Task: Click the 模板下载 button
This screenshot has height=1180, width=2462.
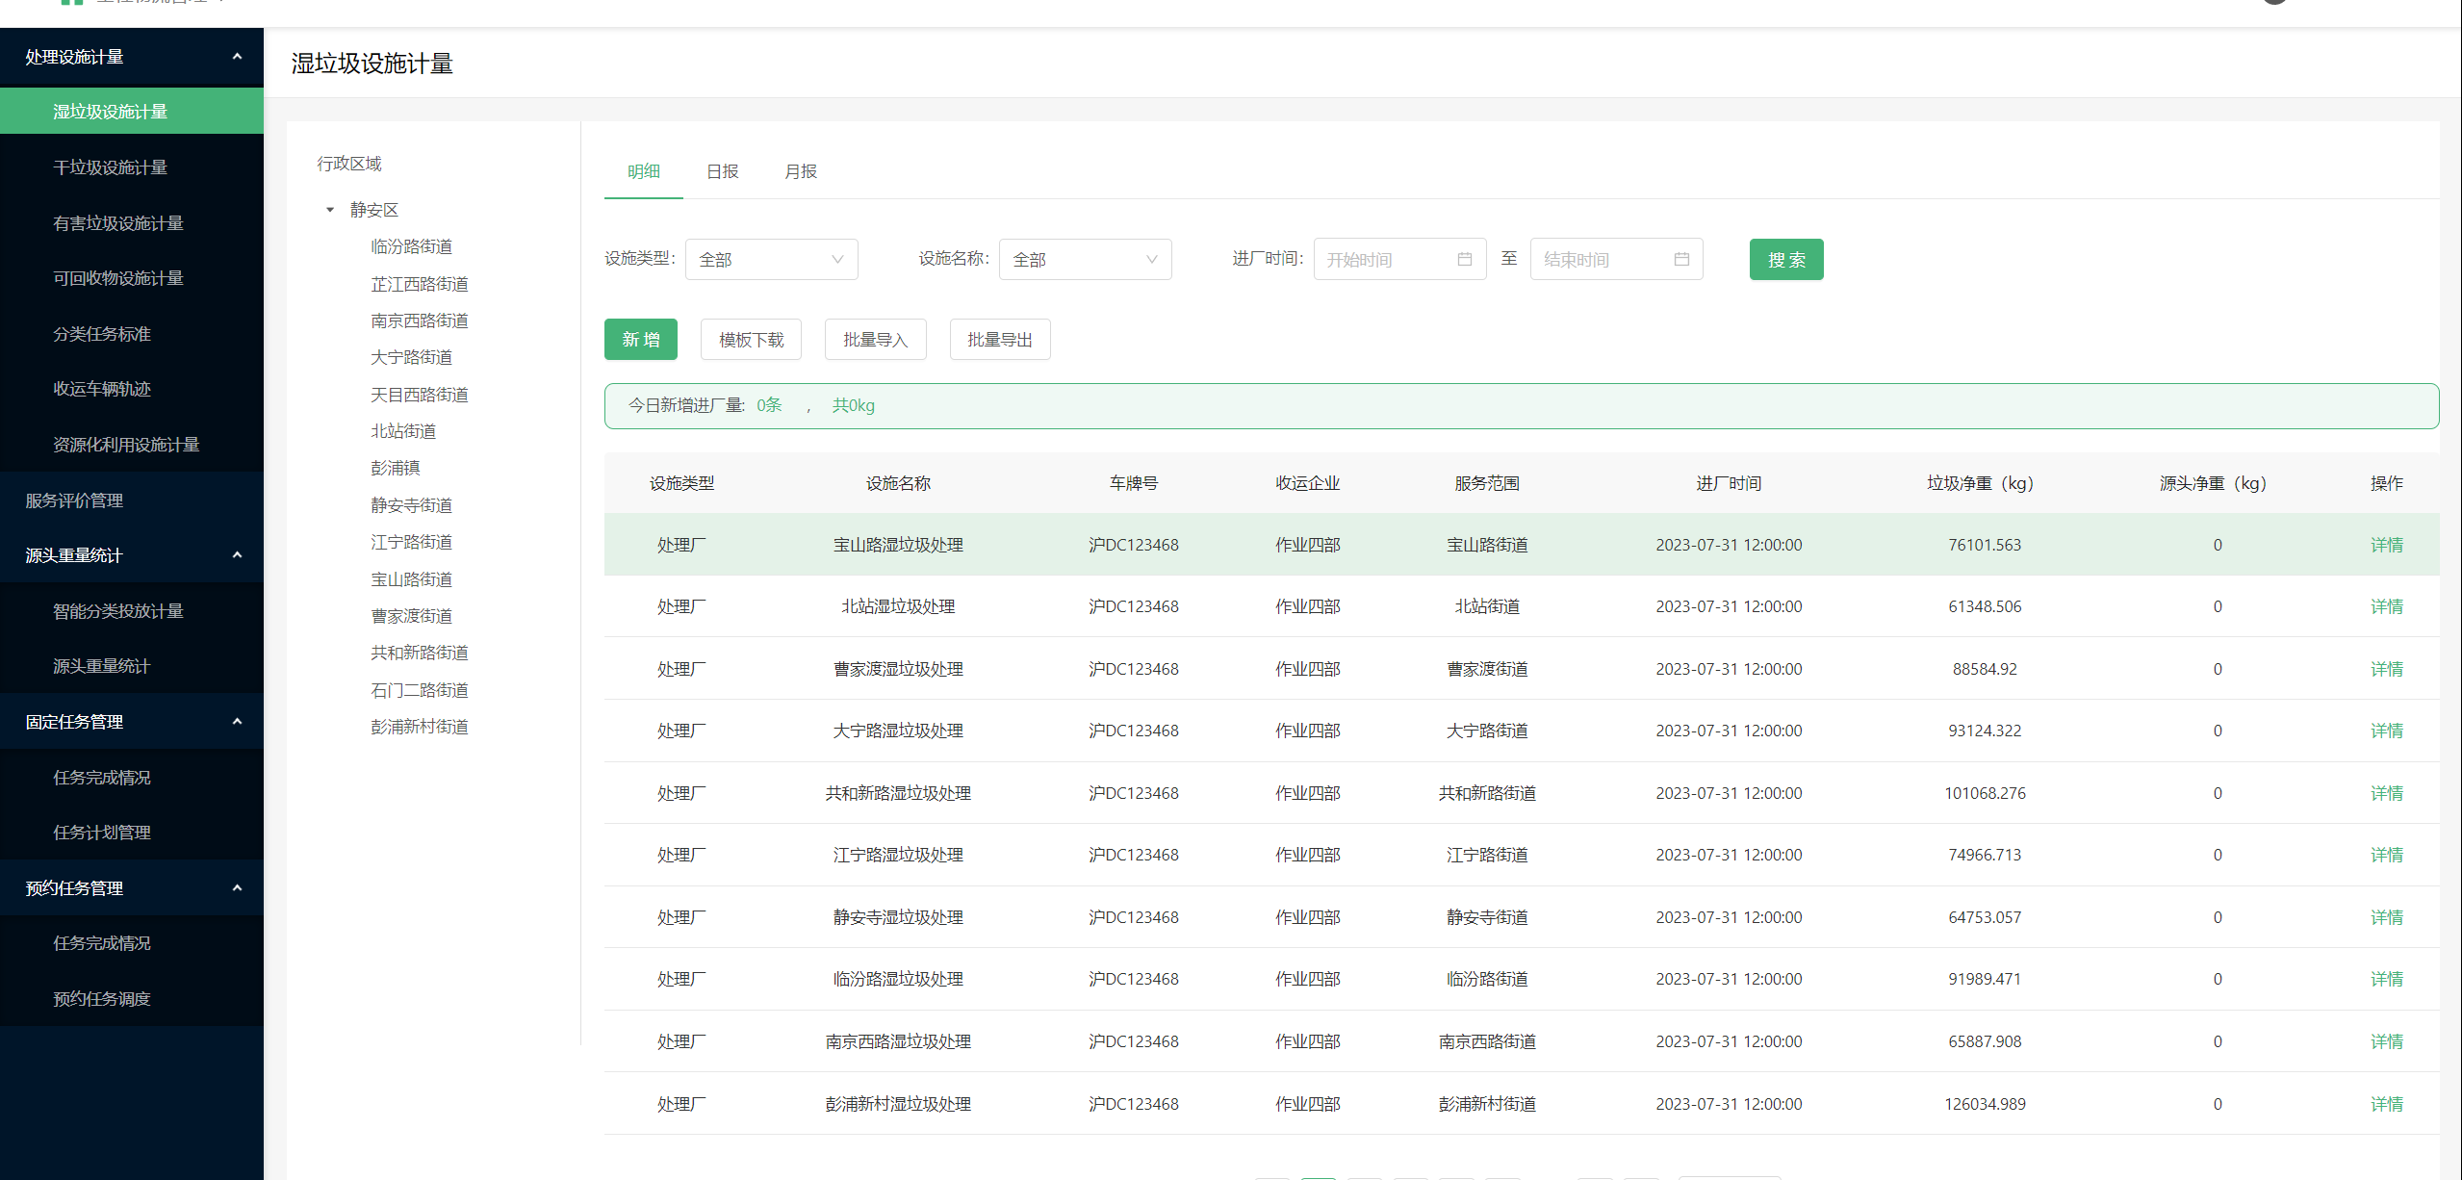Action: pos(751,340)
